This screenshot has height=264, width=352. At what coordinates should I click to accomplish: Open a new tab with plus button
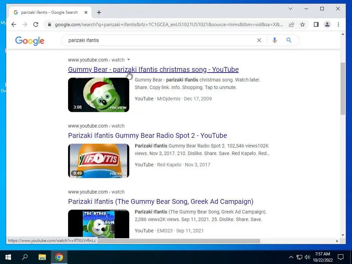(x=99, y=12)
